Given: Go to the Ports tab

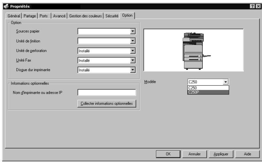Looking at the screenshot, I should [44, 16].
